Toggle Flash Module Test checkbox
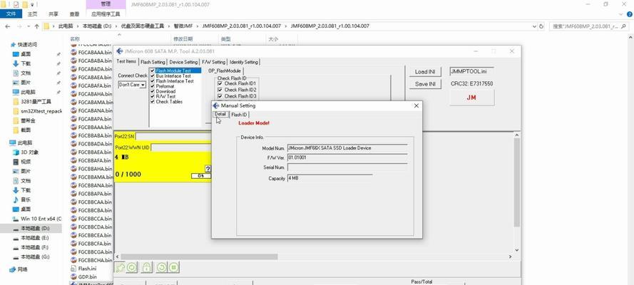634x285 pixels. click(x=153, y=71)
